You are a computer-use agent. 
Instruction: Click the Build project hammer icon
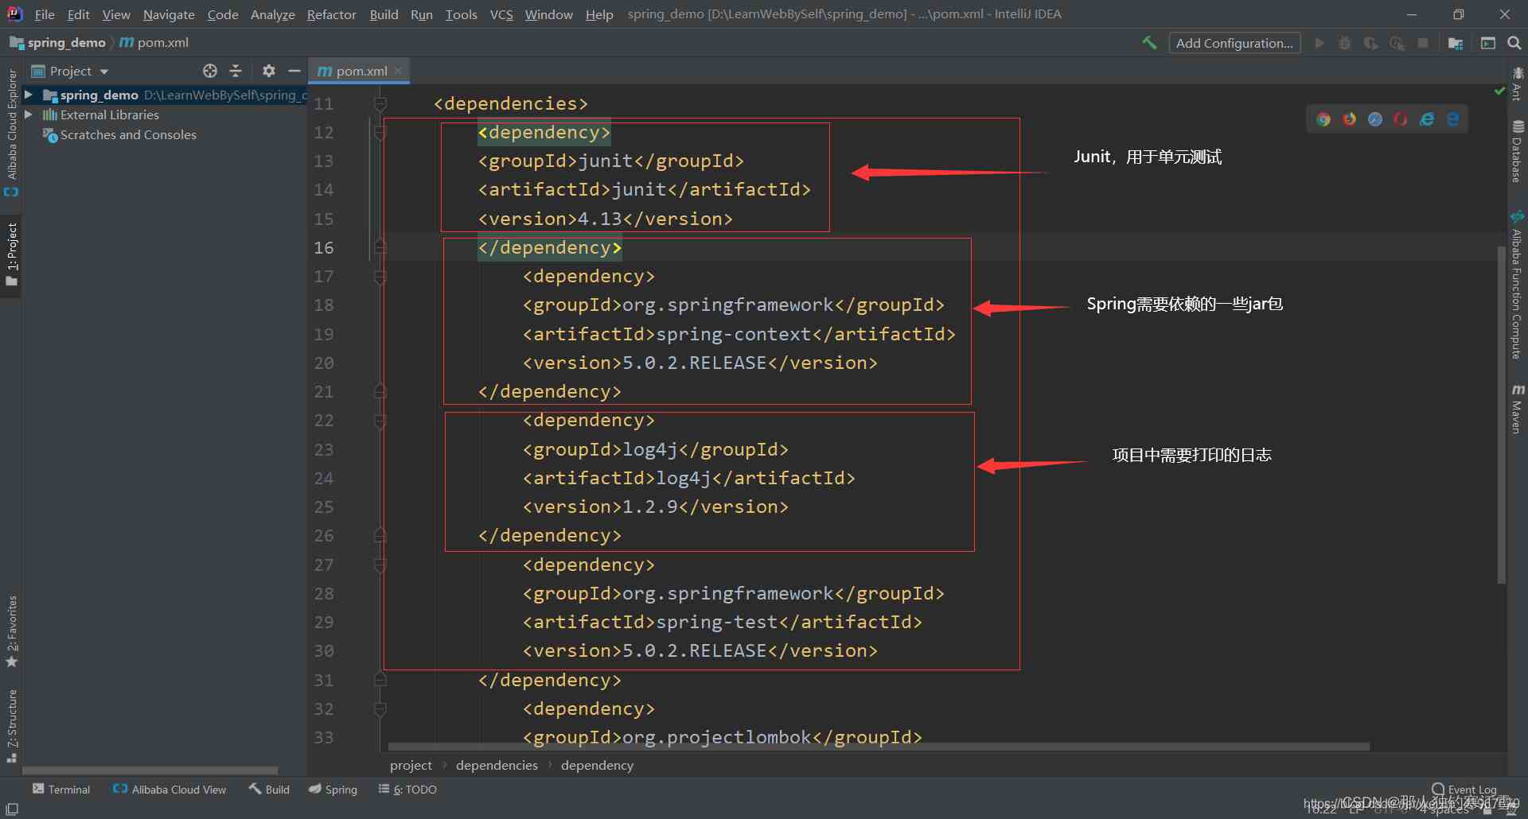(1149, 43)
